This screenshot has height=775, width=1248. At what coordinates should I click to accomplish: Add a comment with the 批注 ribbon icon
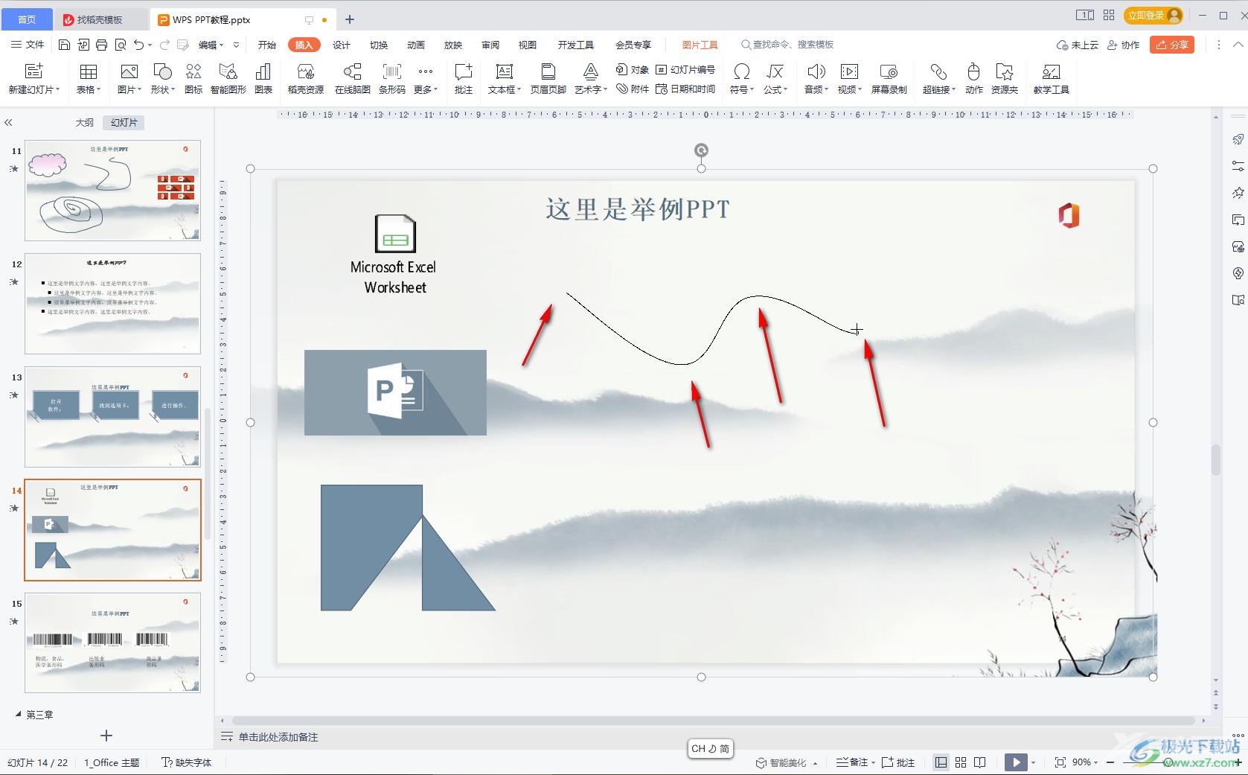(x=464, y=71)
